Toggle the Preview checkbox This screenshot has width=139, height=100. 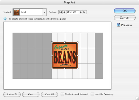tap(119, 25)
